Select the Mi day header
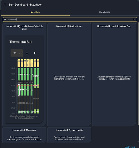This screenshot has height=148, width=139. point(25,63)
